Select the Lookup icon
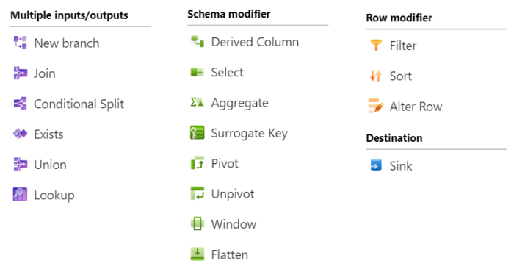The width and height of the screenshot is (514, 269). click(20, 195)
